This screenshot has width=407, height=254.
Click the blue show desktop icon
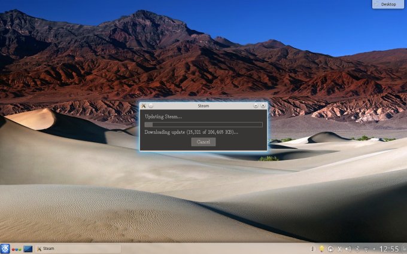[28, 249]
